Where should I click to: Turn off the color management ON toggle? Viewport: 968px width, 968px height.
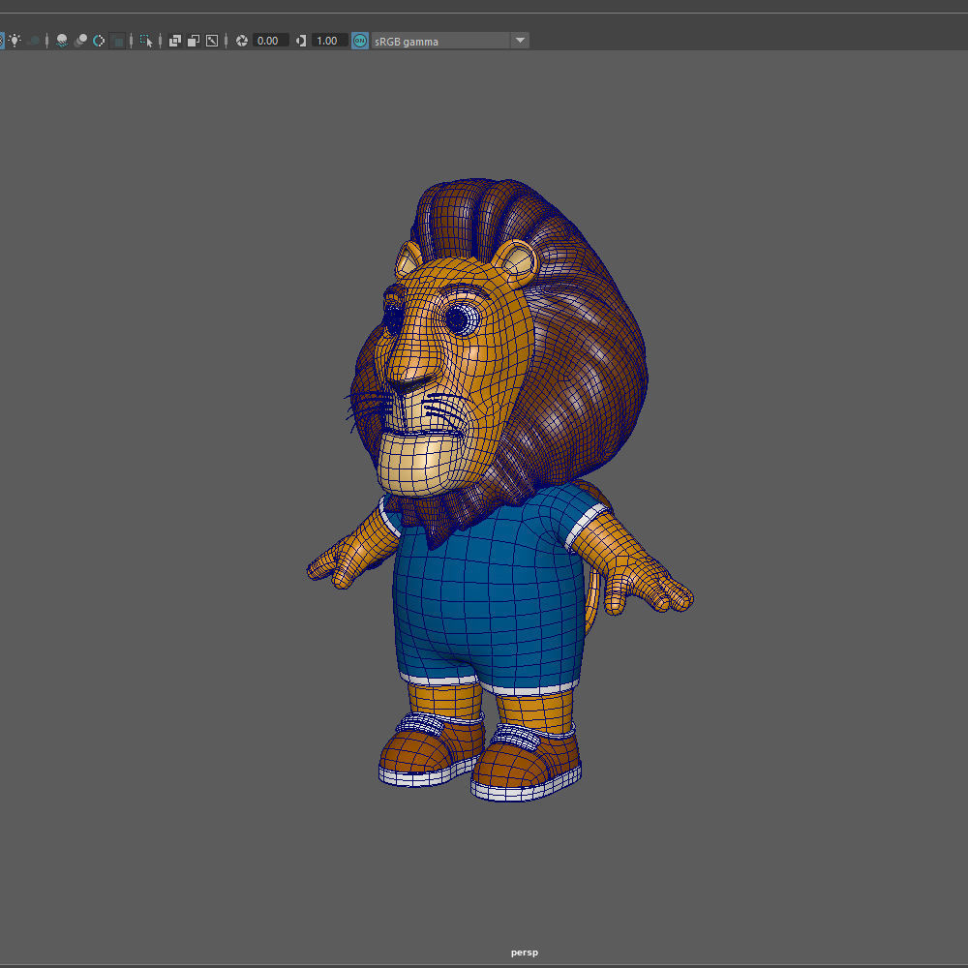click(359, 41)
